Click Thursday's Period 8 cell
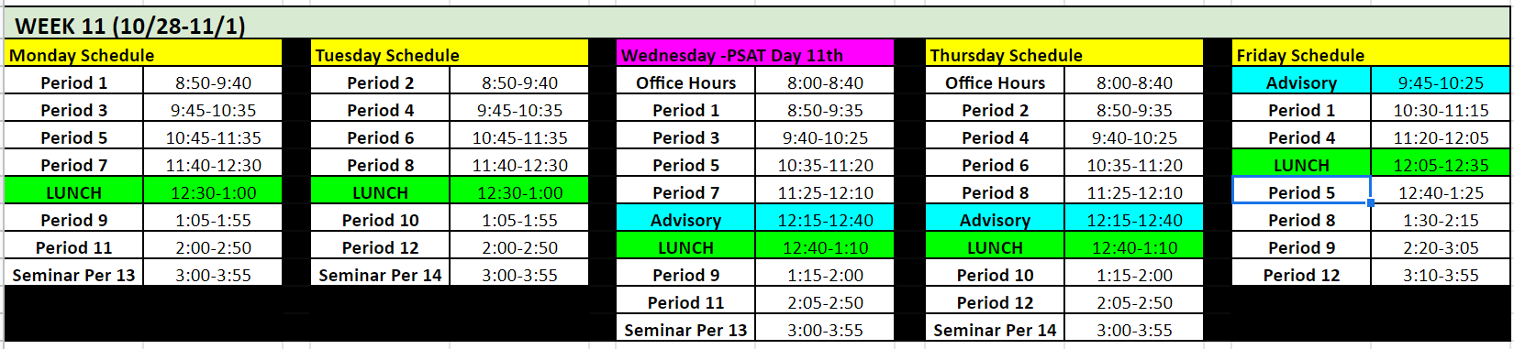Screen dimensions: 1514x349 (995, 192)
